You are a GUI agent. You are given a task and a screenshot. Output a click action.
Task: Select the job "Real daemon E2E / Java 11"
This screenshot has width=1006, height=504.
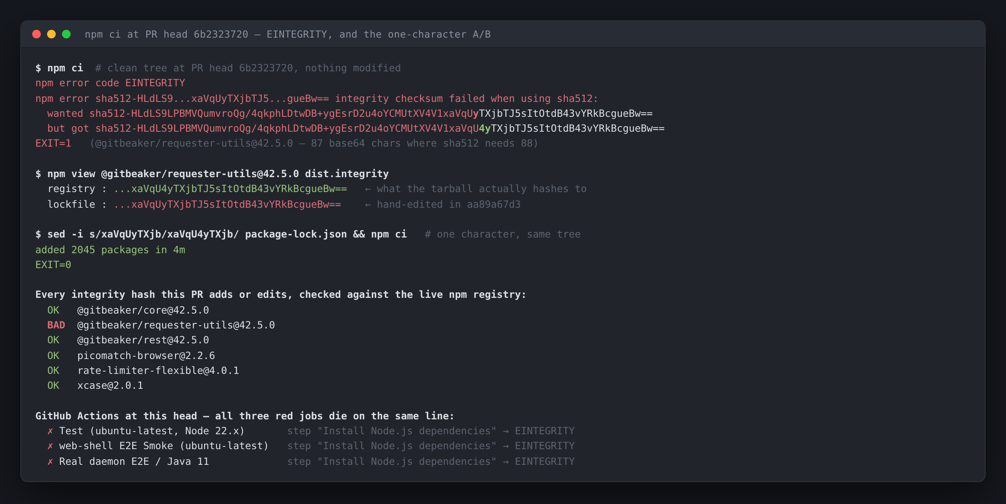pyautogui.click(x=134, y=462)
